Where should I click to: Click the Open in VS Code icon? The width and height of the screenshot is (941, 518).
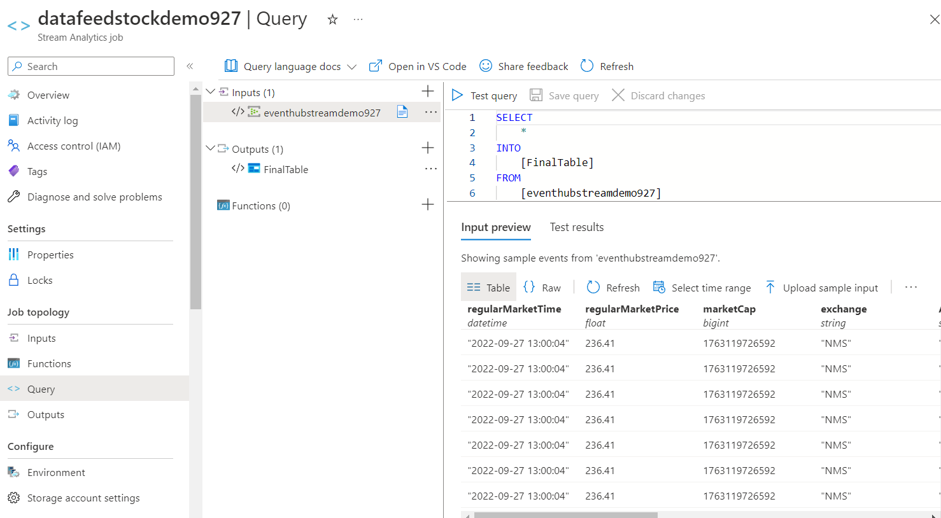pyautogui.click(x=375, y=66)
